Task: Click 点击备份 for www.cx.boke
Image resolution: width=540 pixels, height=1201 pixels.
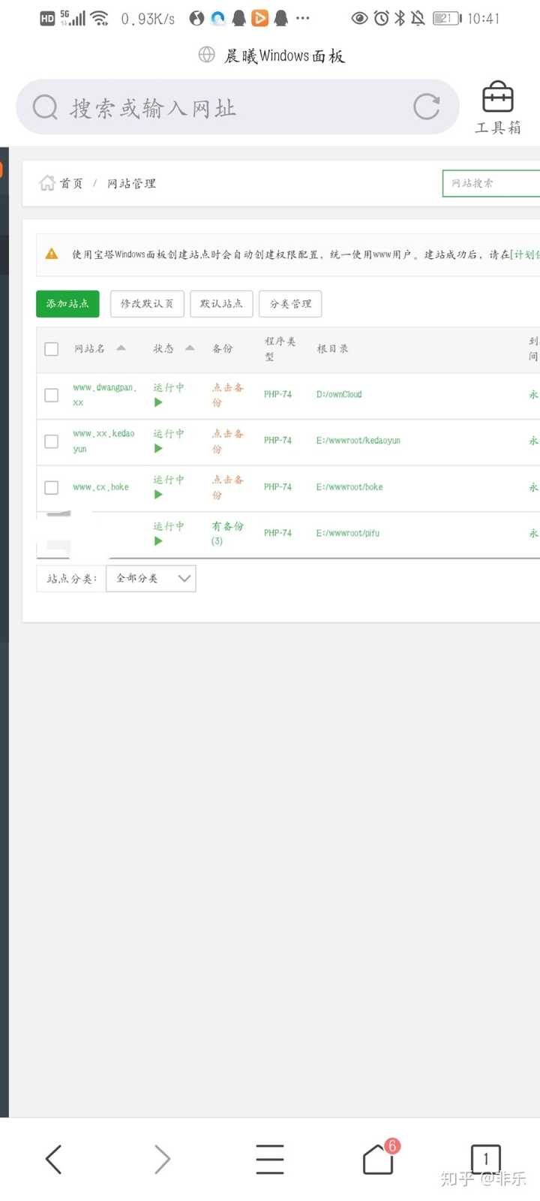Action: 227,487
